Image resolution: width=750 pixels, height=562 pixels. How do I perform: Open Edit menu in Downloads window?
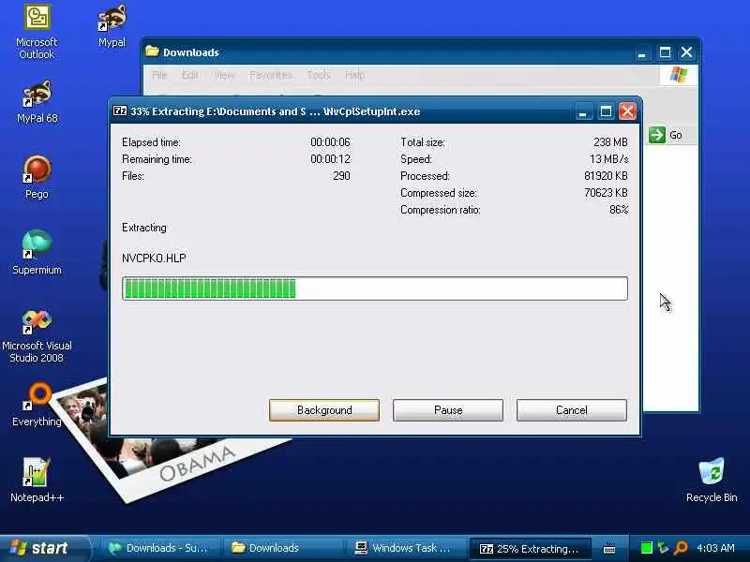(190, 75)
